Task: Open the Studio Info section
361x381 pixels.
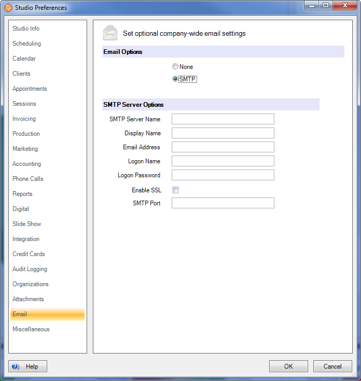Action: [26, 29]
